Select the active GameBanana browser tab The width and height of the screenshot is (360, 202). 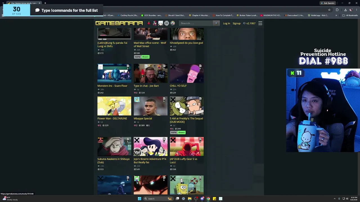click(24, 3)
